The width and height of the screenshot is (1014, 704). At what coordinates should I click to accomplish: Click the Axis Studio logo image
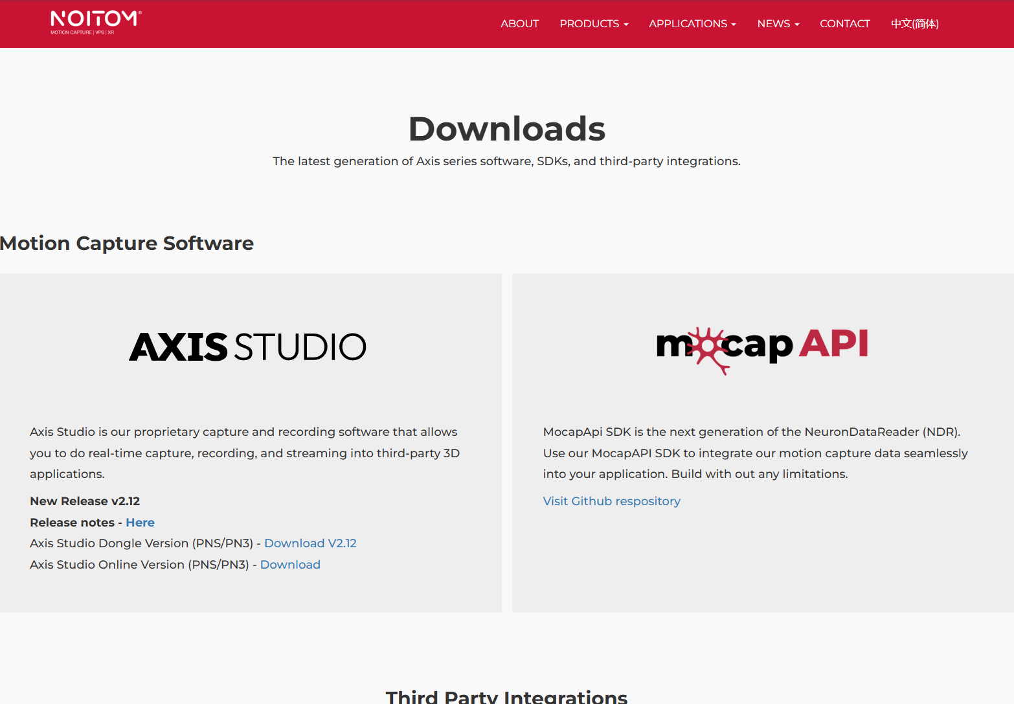click(247, 346)
